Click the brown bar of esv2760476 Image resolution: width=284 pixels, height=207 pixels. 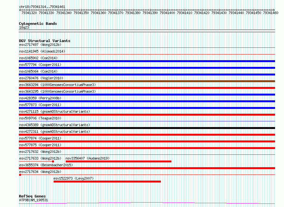(x=147, y=81)
